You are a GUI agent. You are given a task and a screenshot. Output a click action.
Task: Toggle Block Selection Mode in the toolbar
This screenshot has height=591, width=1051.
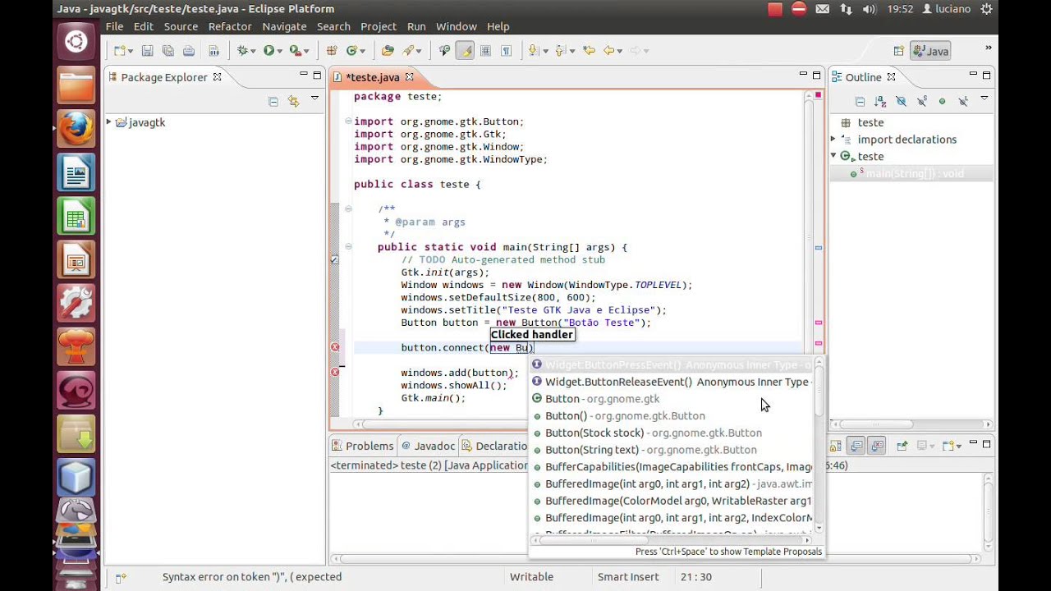click(485, 51)
